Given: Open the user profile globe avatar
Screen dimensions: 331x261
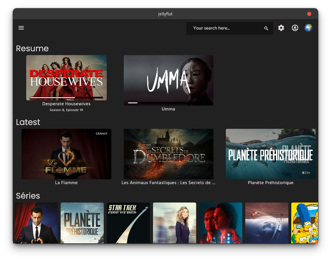Looking at the screenshot, I should (308, 28).
